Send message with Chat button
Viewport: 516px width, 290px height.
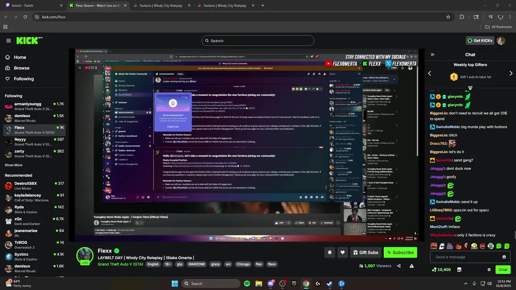click(x=503, y=270)
